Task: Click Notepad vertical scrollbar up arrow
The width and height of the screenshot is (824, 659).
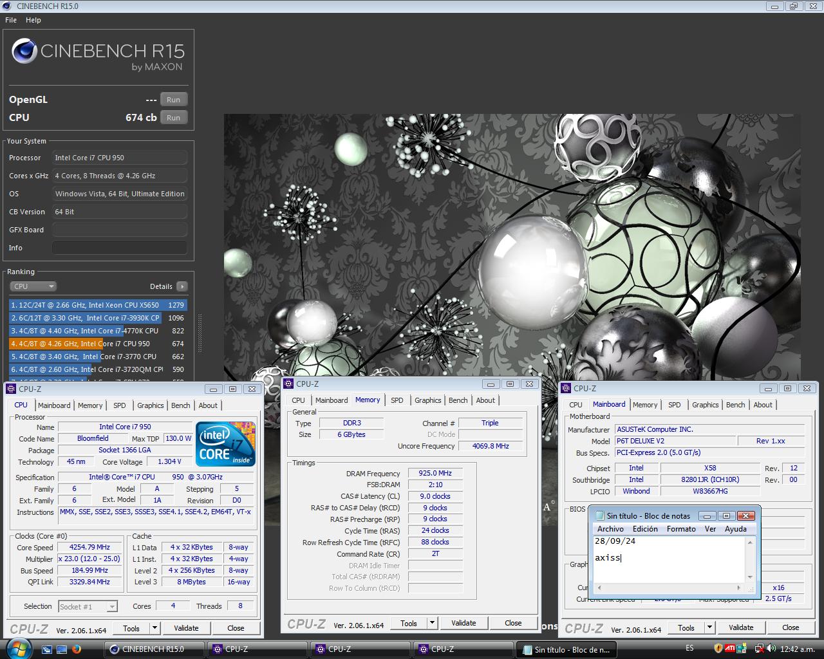Action: (x=750, y=542)
